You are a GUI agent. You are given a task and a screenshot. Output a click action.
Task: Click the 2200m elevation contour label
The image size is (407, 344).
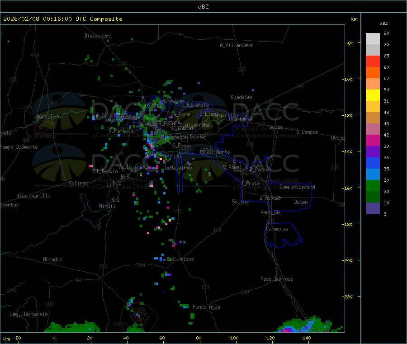120,324
